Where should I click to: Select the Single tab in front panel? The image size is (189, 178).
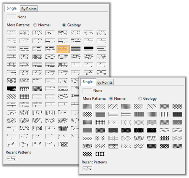87,82
